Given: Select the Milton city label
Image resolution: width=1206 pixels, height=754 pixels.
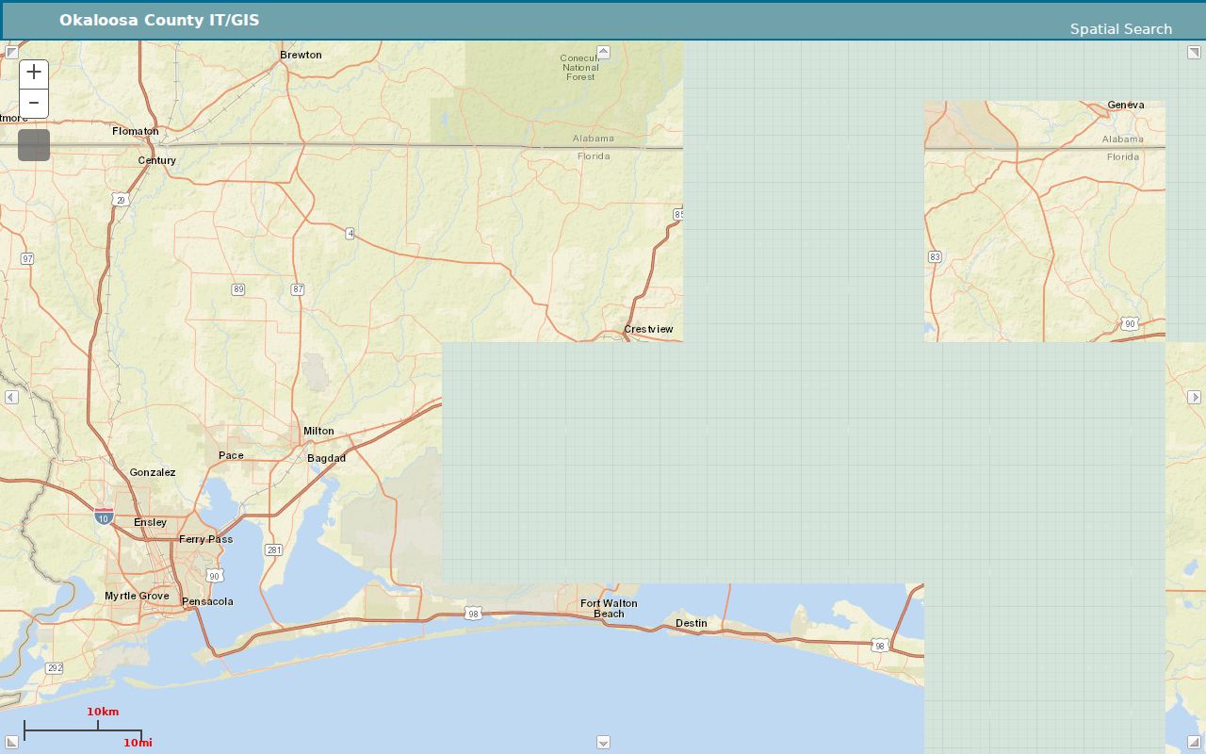Looking at the screenshot, I should pyautogui.click(x=318, y=431).
